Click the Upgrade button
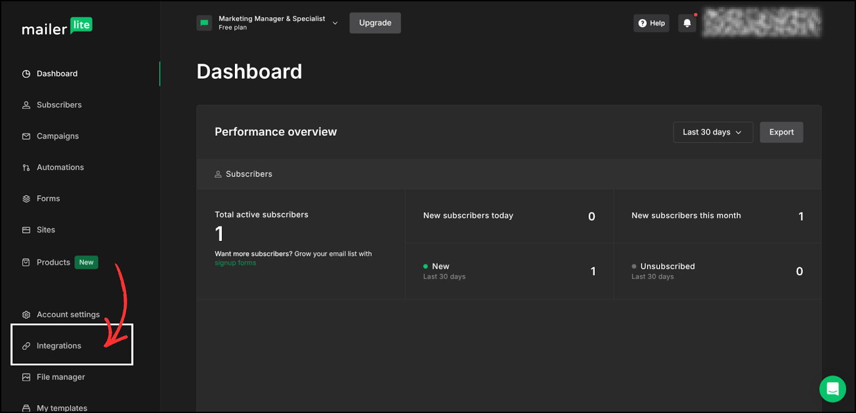This screenshot has width=856, height=413. tap(375, 23)
